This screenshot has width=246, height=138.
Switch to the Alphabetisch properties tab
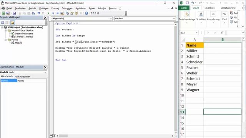7,77
